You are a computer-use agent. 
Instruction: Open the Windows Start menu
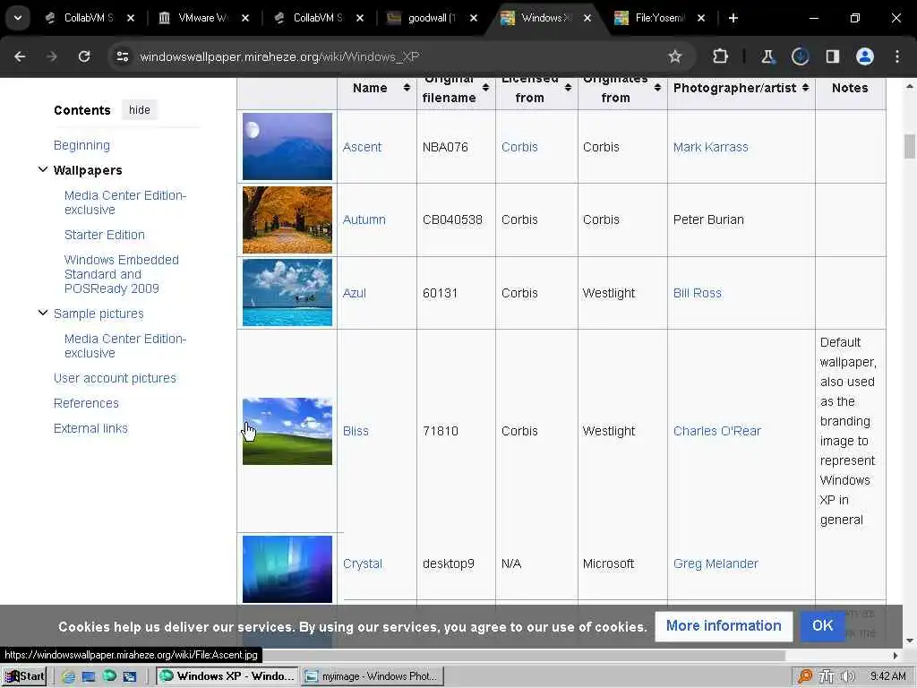(24, 676)
